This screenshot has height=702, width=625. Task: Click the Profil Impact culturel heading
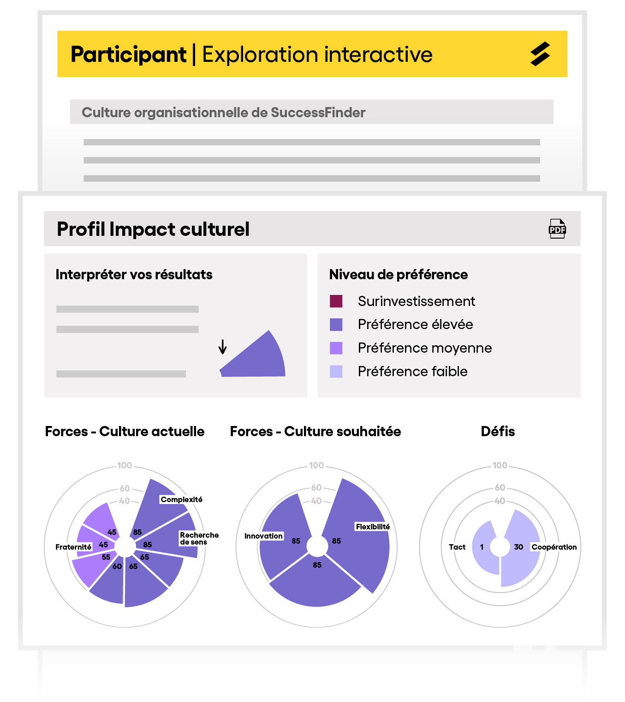tap(153, 229)
